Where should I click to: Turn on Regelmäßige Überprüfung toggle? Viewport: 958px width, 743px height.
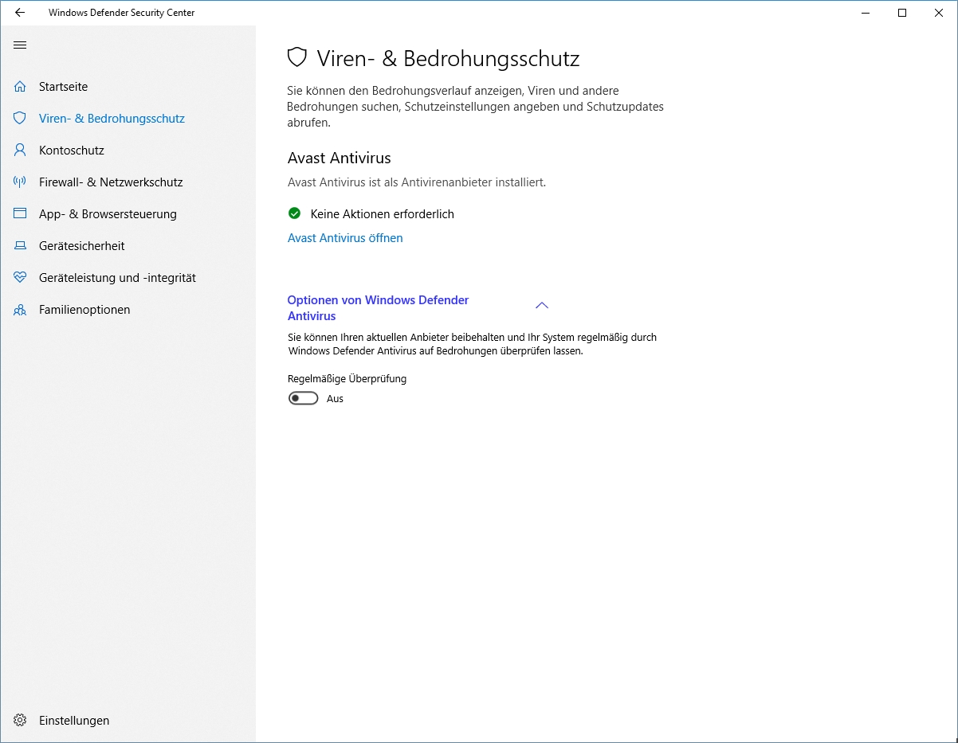point(303,398)
